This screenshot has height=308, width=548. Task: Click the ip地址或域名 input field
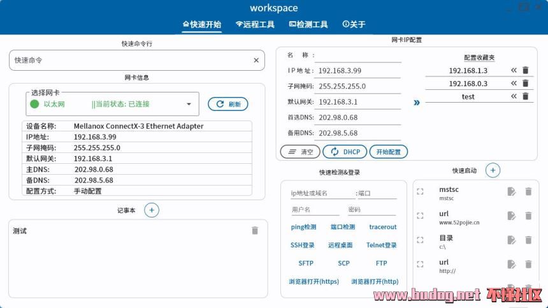323,193
